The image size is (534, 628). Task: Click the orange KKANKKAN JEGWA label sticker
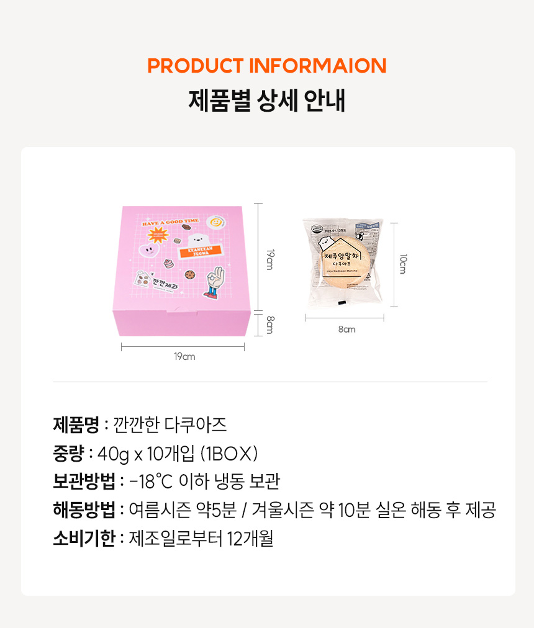pyautogui.click(x=200, y=251)
